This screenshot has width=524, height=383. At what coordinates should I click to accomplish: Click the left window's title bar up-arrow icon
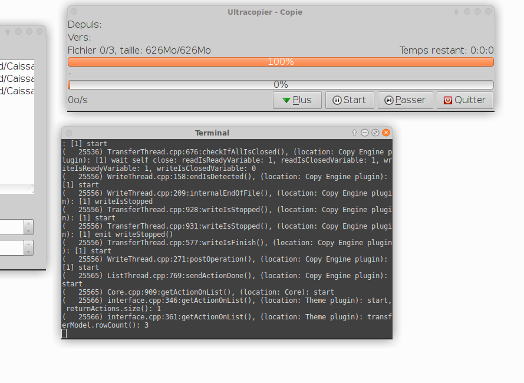click(x=8, y=32)
